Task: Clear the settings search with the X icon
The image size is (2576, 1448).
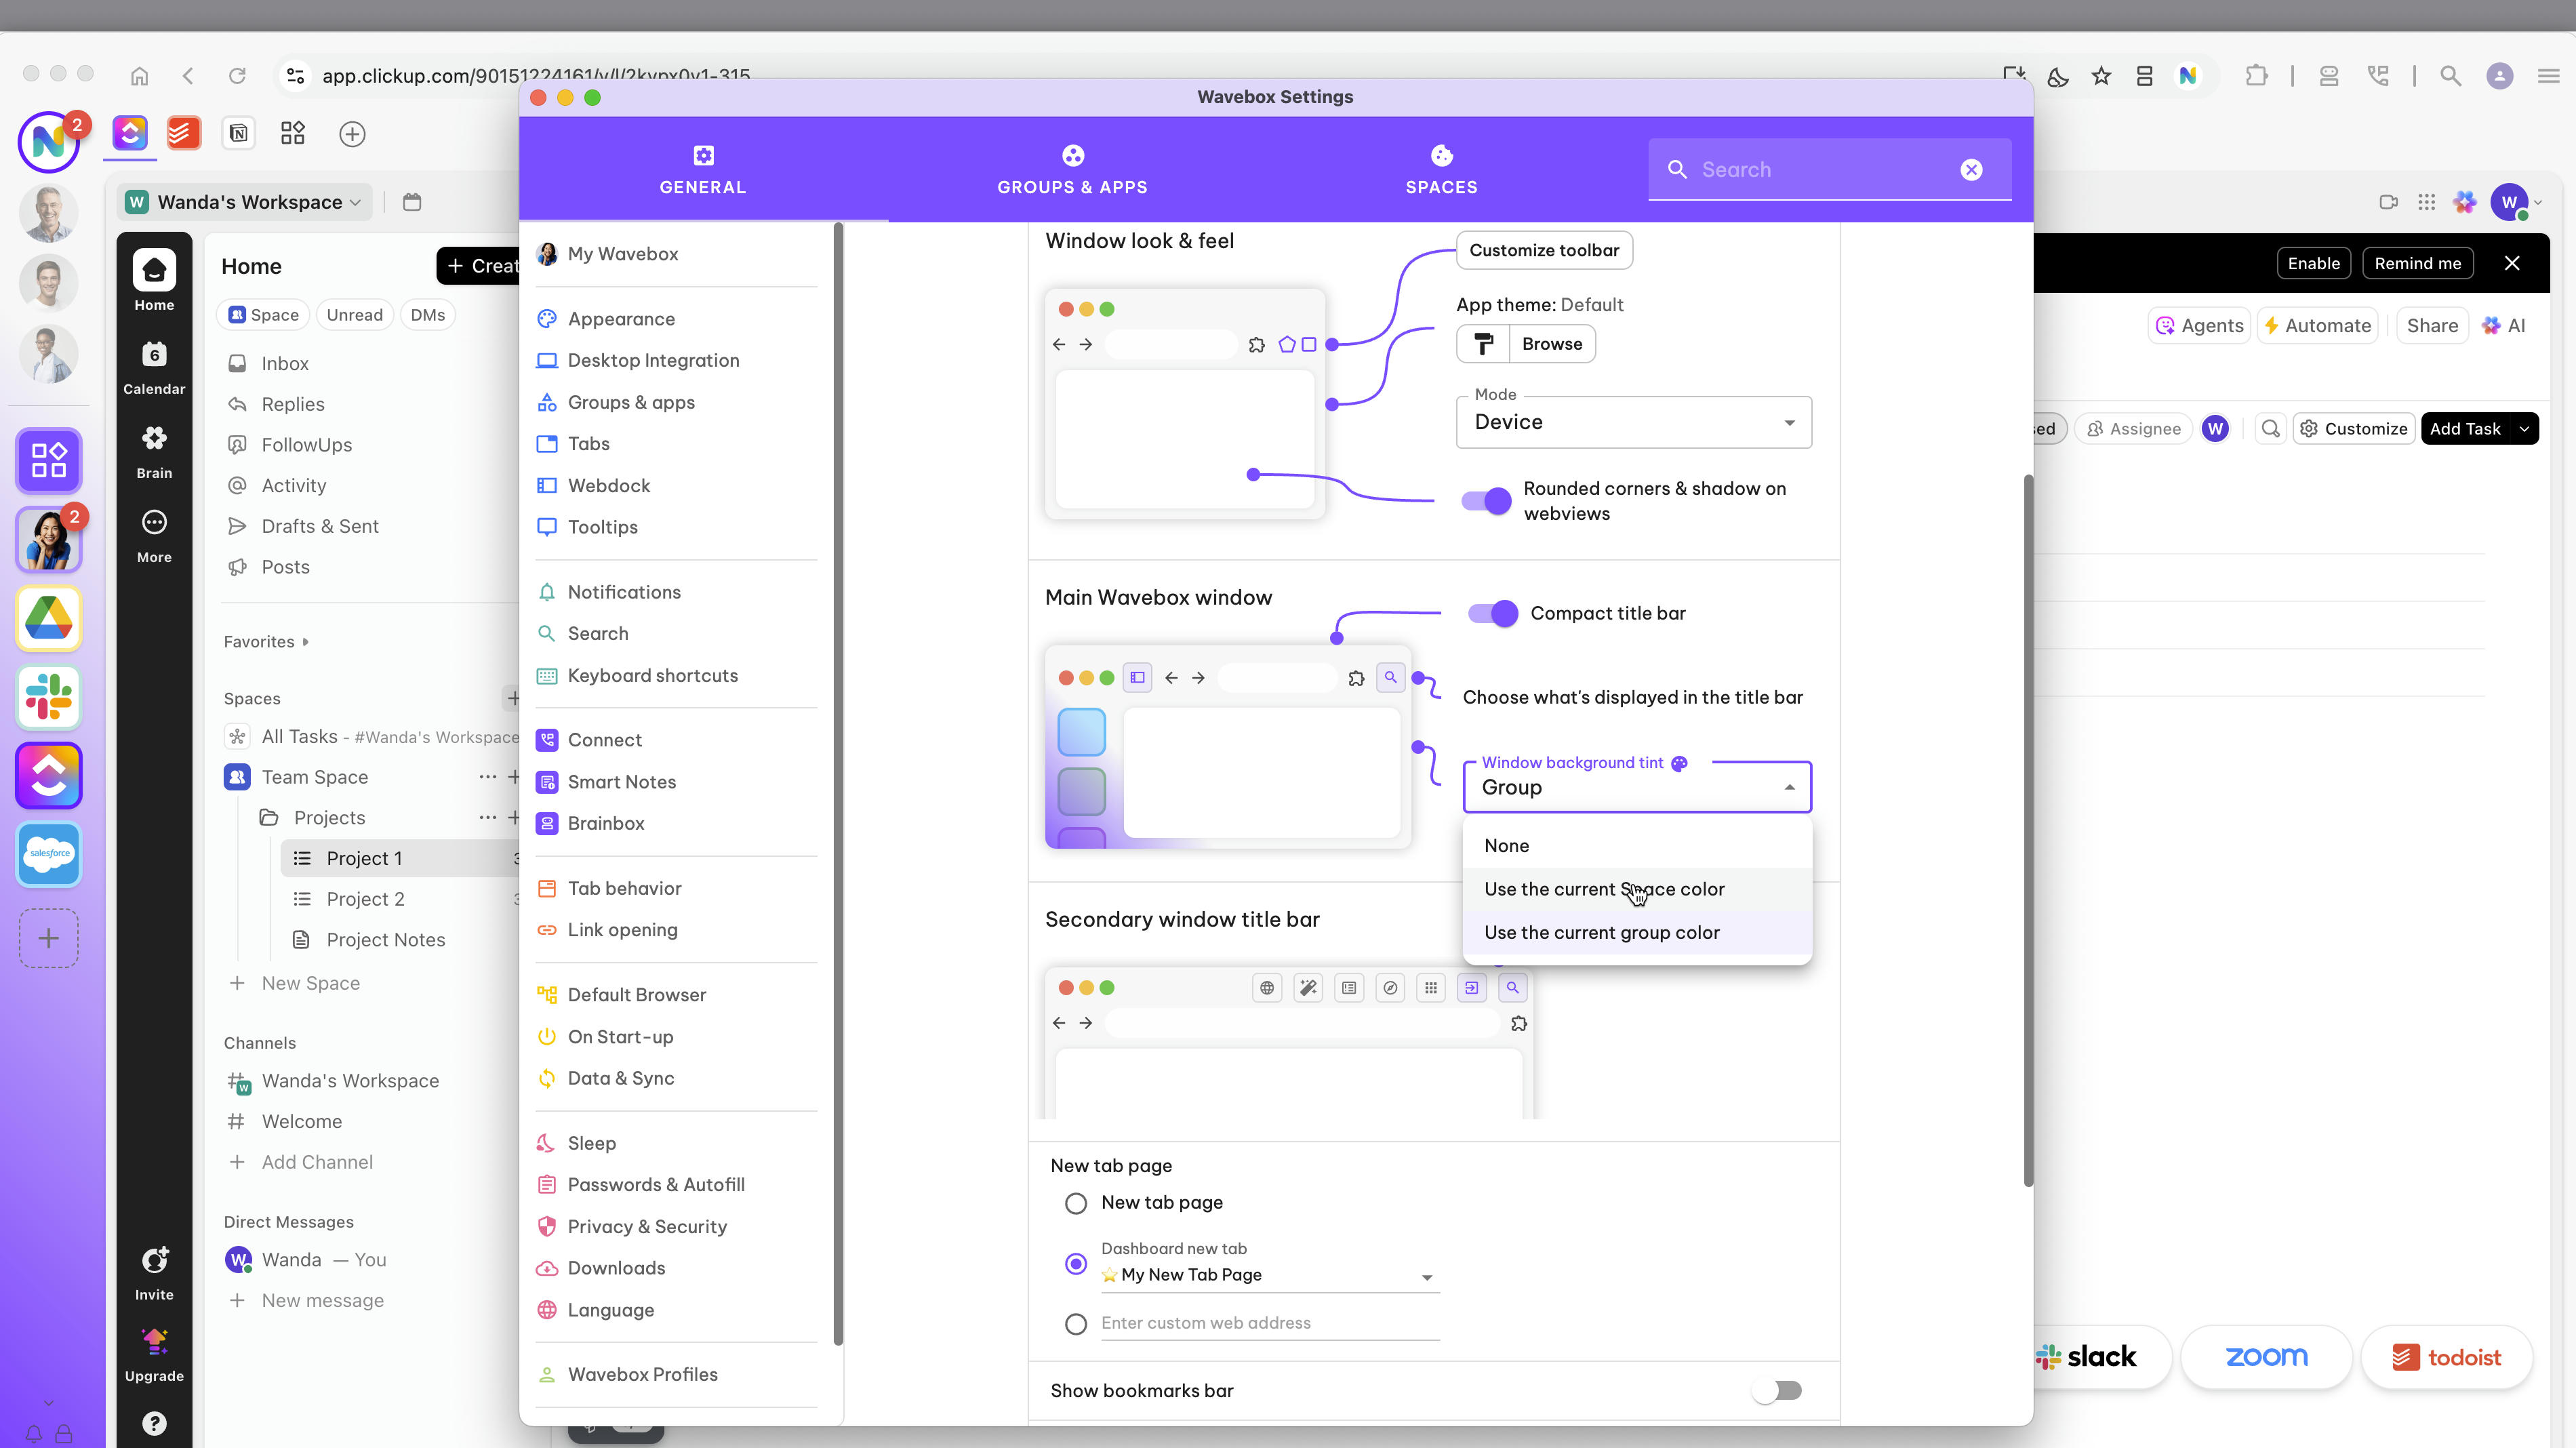Action: (1971, 170)
